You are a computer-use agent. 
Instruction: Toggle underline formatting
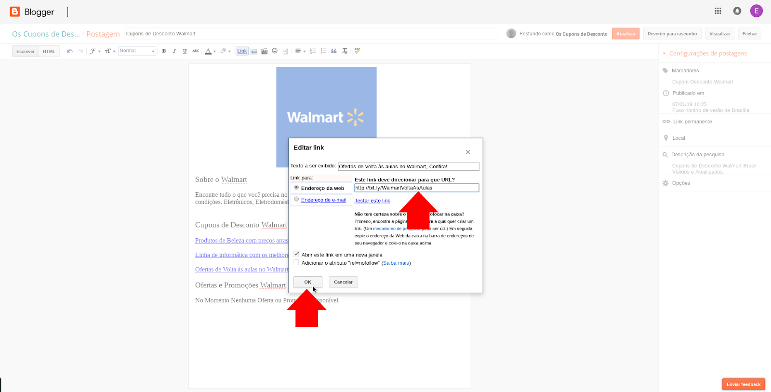pyautogui.click(x=185, y=51)
